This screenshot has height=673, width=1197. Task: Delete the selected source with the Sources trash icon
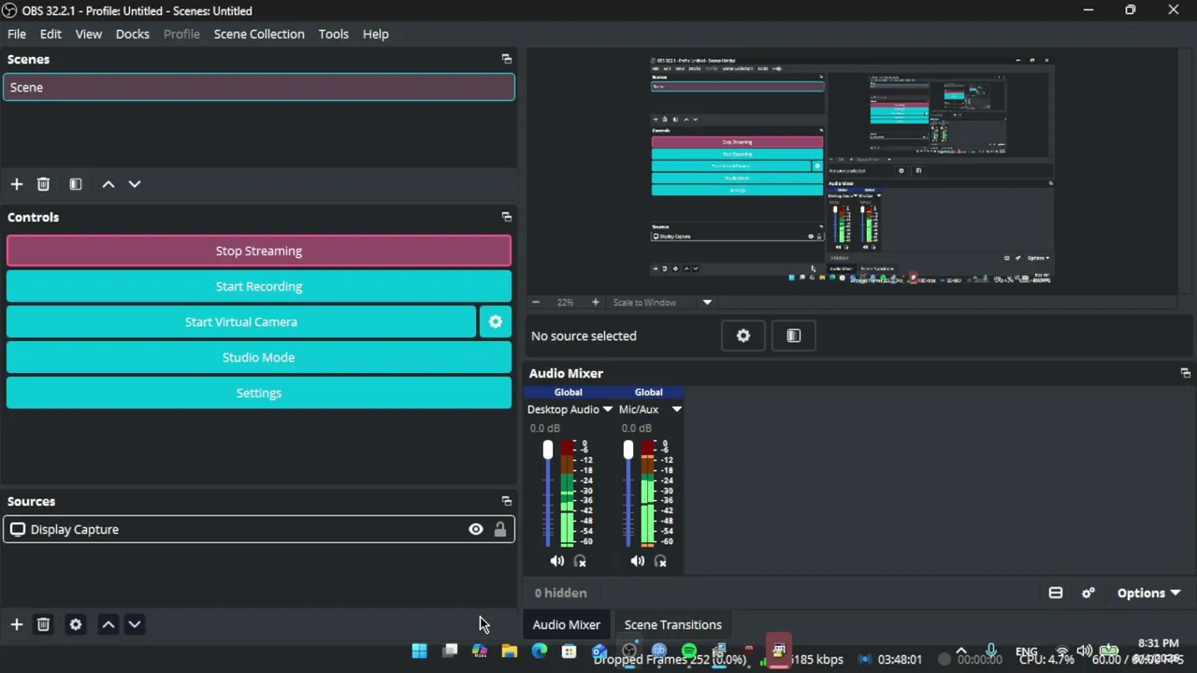click(43, 624)
